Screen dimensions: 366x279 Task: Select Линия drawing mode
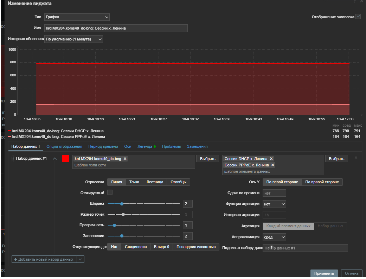(x=116, y=182)
